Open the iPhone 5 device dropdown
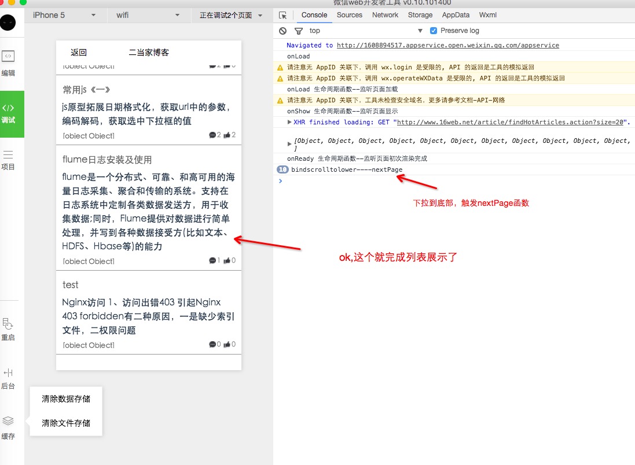This screenshot has height=465, width=635. [x=64, y=16]
